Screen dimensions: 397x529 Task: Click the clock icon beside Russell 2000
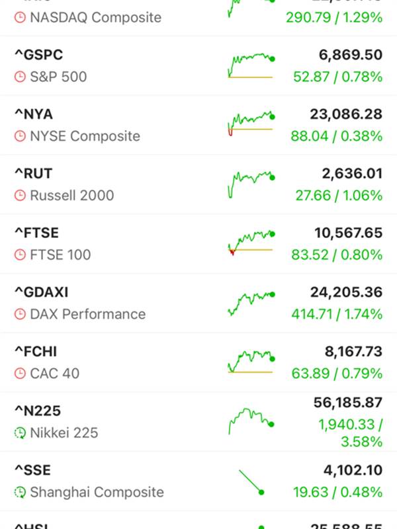21,196
